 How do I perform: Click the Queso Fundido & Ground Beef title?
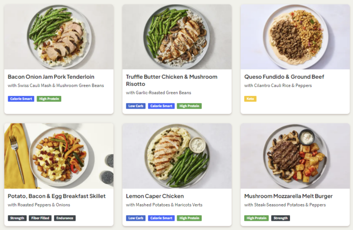(x=284, y=77)
